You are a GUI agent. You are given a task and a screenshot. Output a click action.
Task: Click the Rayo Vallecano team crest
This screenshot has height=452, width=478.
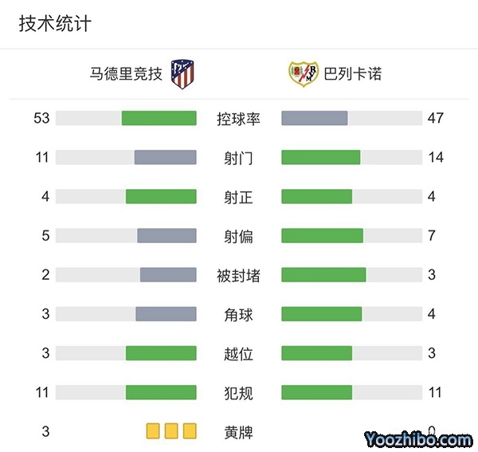(303, 74)
